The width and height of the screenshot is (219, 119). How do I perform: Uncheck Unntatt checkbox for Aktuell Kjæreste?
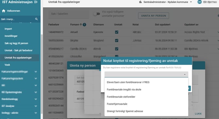click(117, 32)
